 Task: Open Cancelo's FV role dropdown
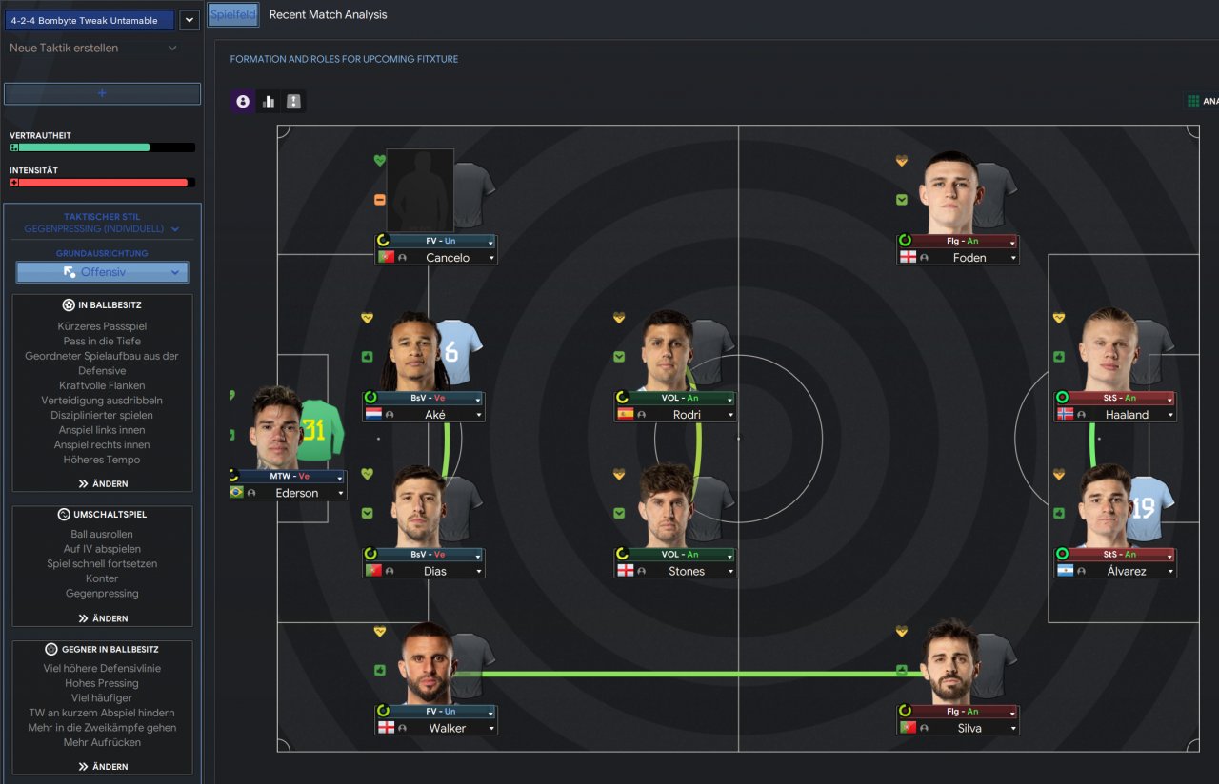pyautogui.click(x=491, y=242)
